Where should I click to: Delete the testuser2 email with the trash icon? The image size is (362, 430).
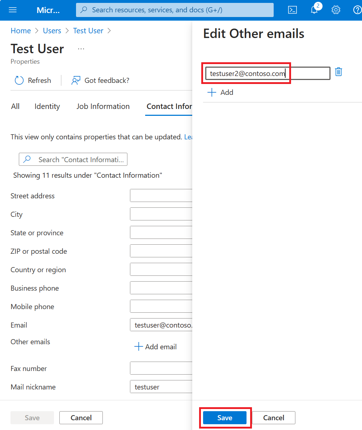338,72
